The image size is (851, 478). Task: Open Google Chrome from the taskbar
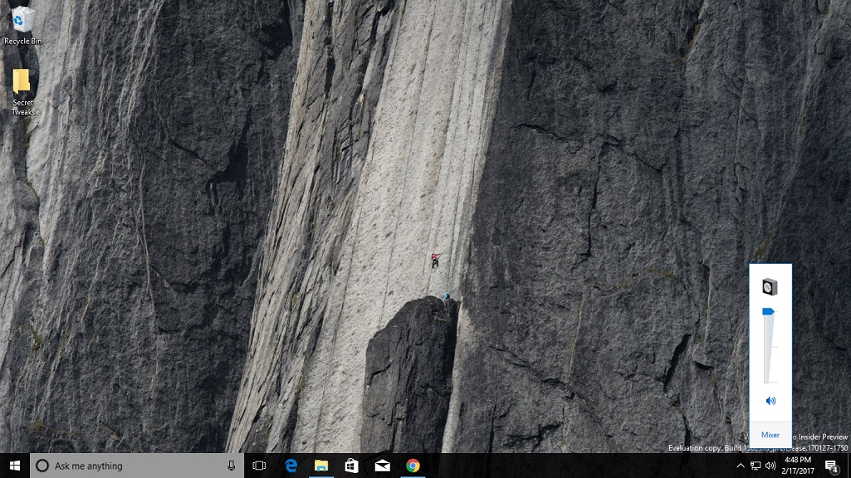click(x=413, y=466)
